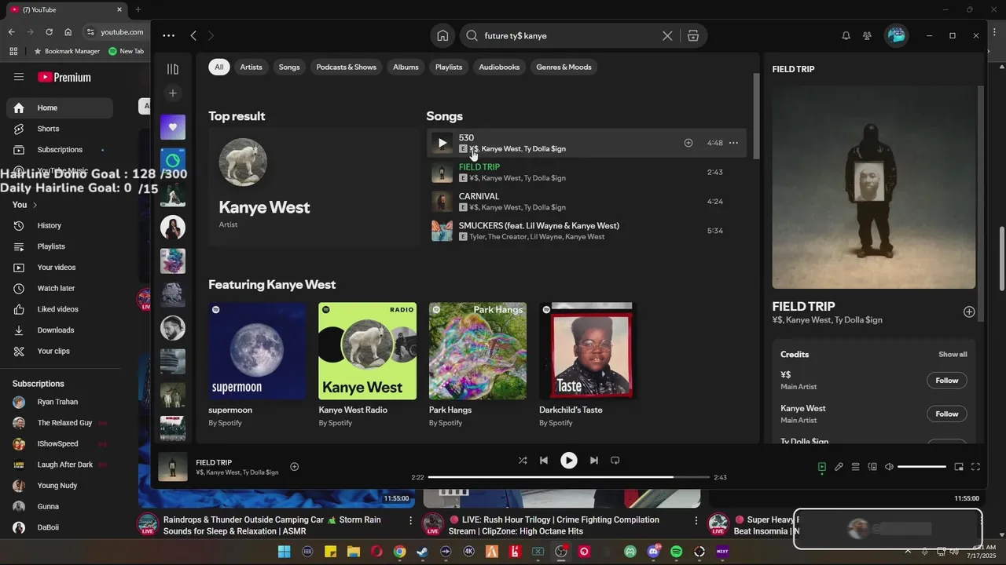
Task: Open Friend Activity icon in Spotify header
Action: (867, 35)
